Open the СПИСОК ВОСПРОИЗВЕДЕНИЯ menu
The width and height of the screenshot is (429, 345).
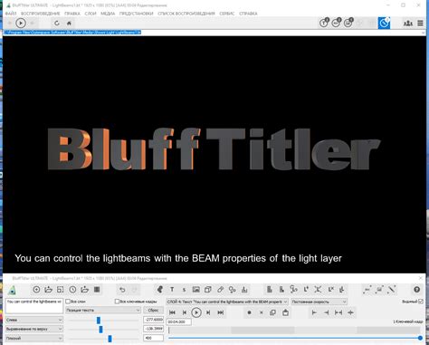pyautogui.click(x=186, y=14)
